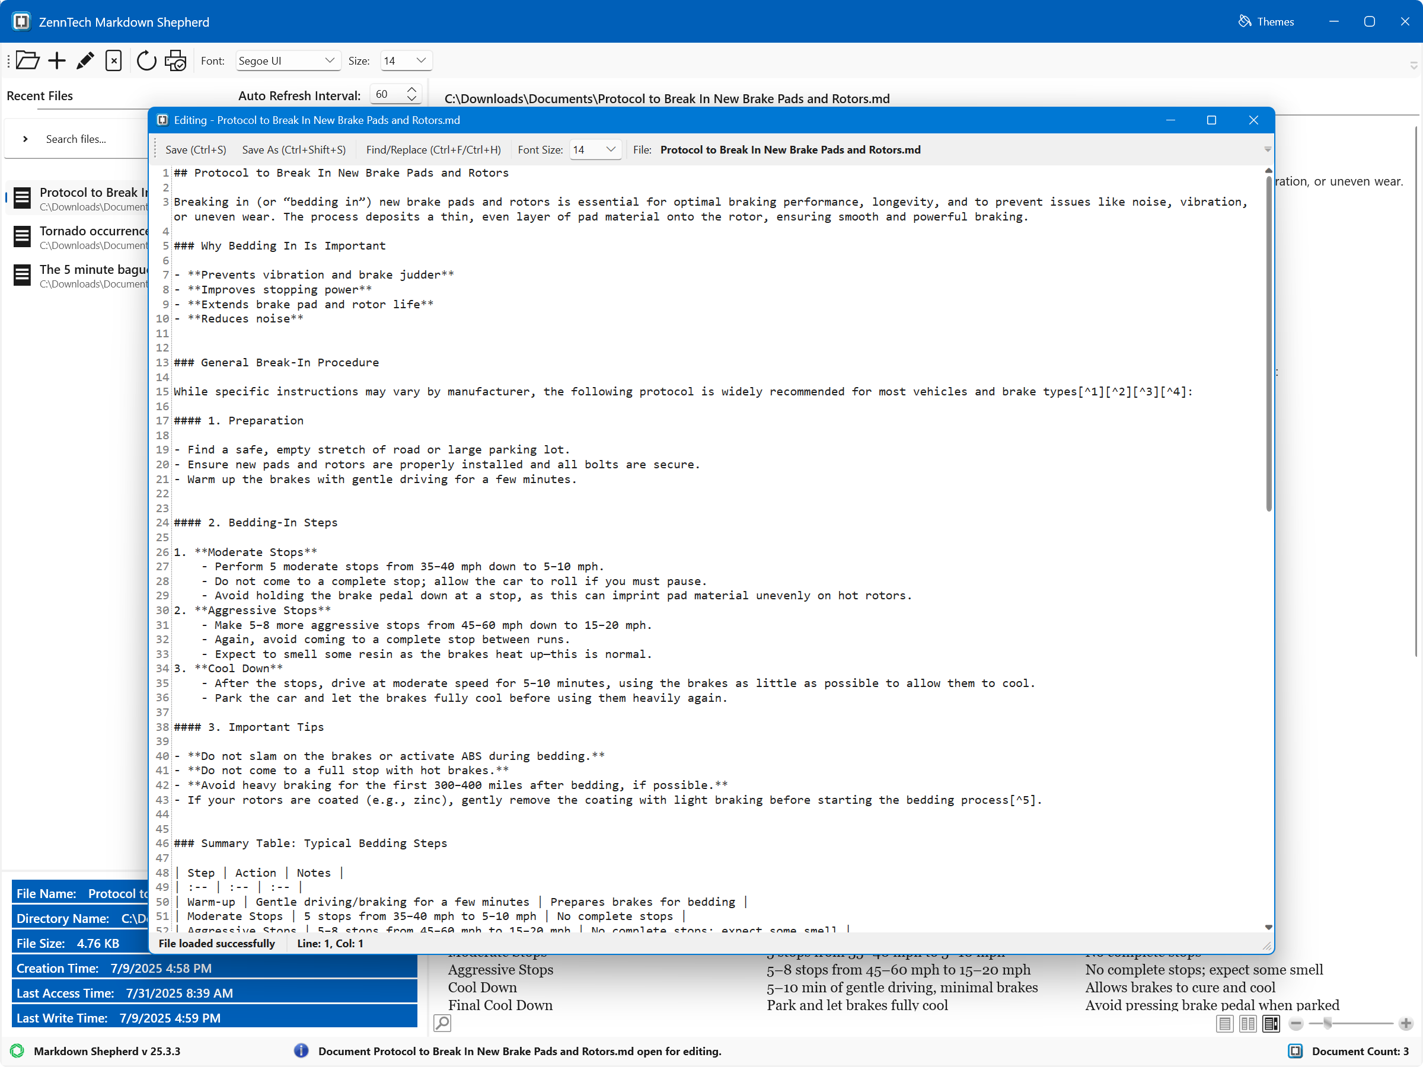Select the edit pencil toolbar icon
Viewport: 1423px width, 1067px height.
(85, 60)
